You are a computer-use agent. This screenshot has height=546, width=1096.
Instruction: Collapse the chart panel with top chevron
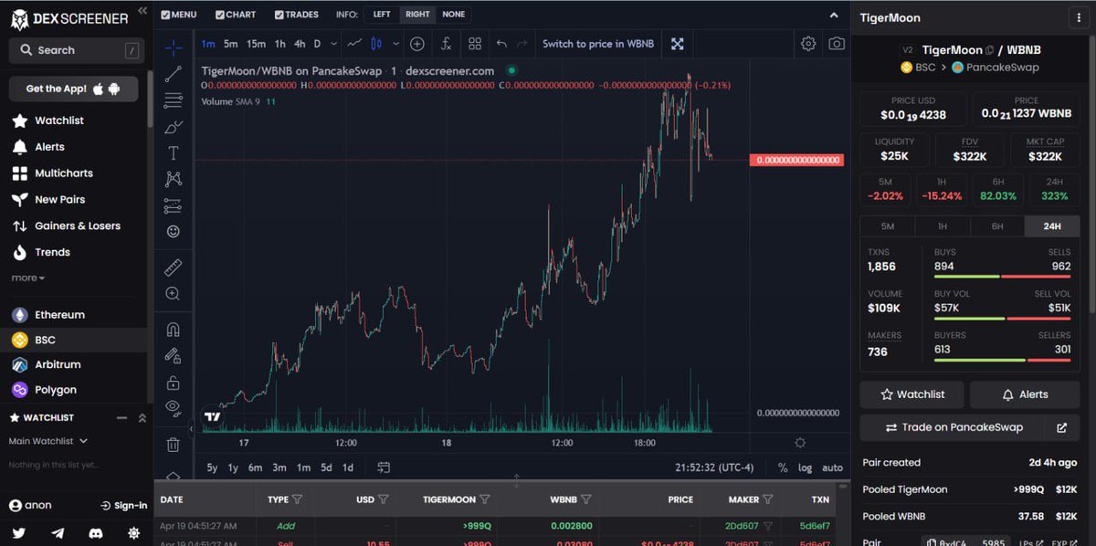833,15
